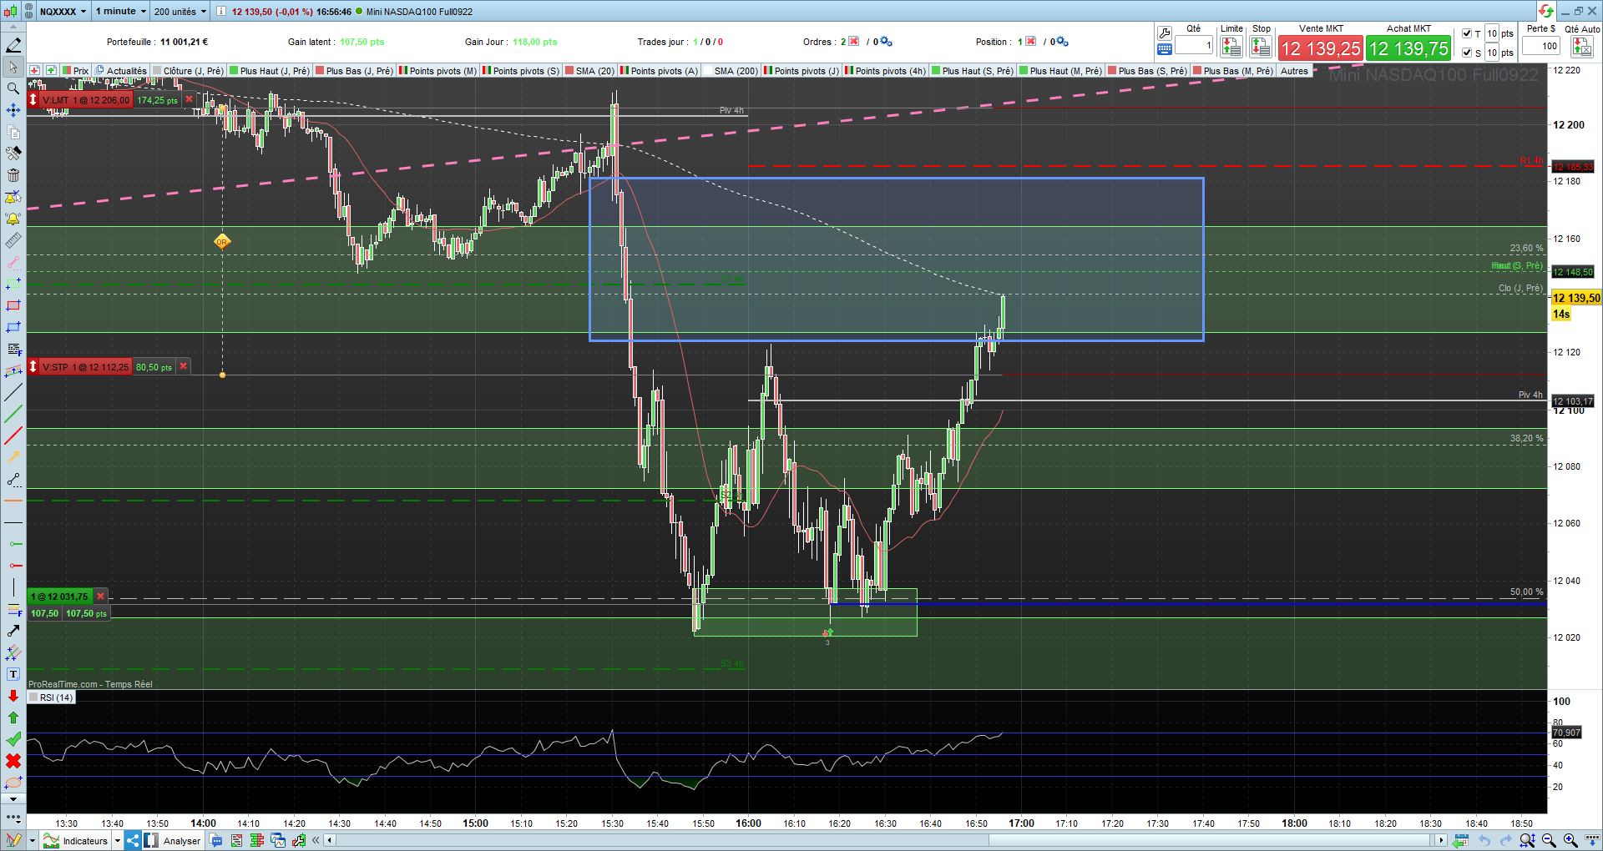
Task: Click the Qté Auto icon
Action: (1582, 48)
